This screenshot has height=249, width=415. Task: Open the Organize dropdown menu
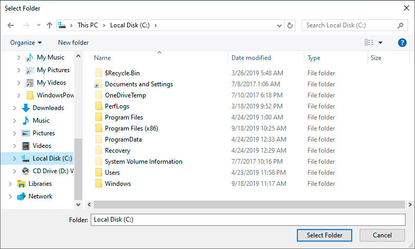pos(26,43)
